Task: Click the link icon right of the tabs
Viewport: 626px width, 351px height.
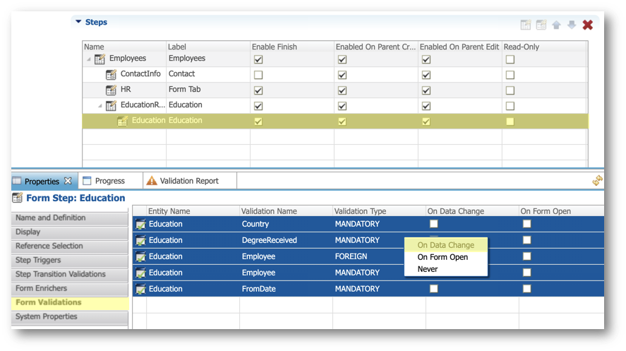Action: 597,181
